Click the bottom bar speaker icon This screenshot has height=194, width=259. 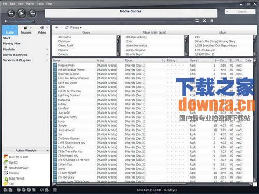point(42,190)
